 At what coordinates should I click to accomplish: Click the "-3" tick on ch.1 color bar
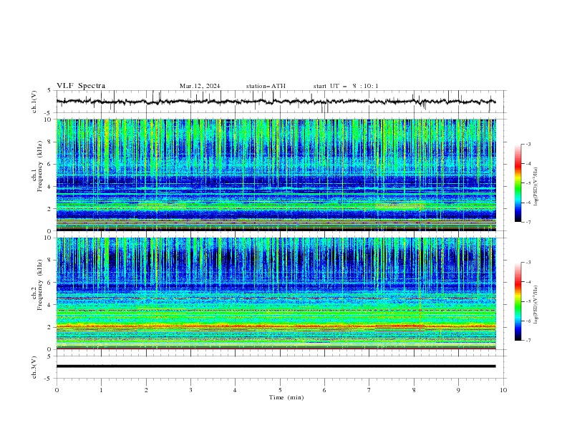528,144
